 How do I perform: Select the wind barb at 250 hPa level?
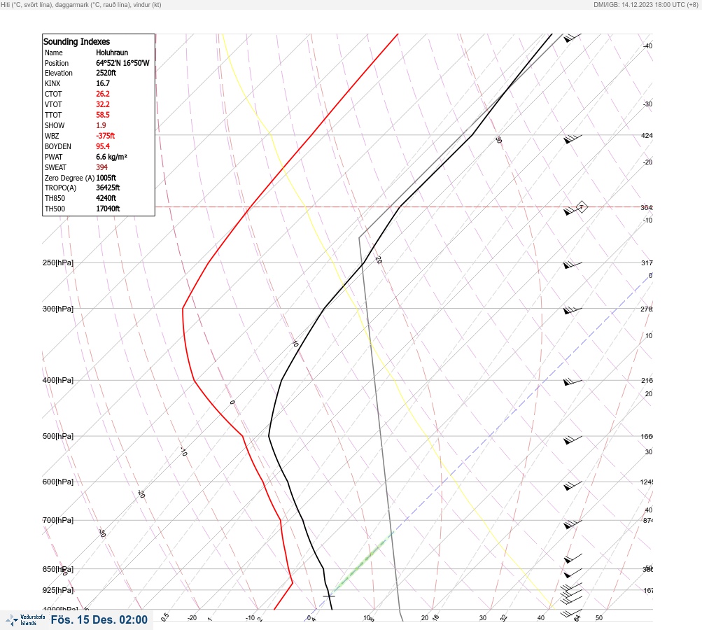click(573, 265)
